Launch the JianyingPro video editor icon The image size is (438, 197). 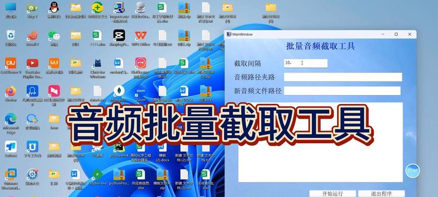point(119,35)
